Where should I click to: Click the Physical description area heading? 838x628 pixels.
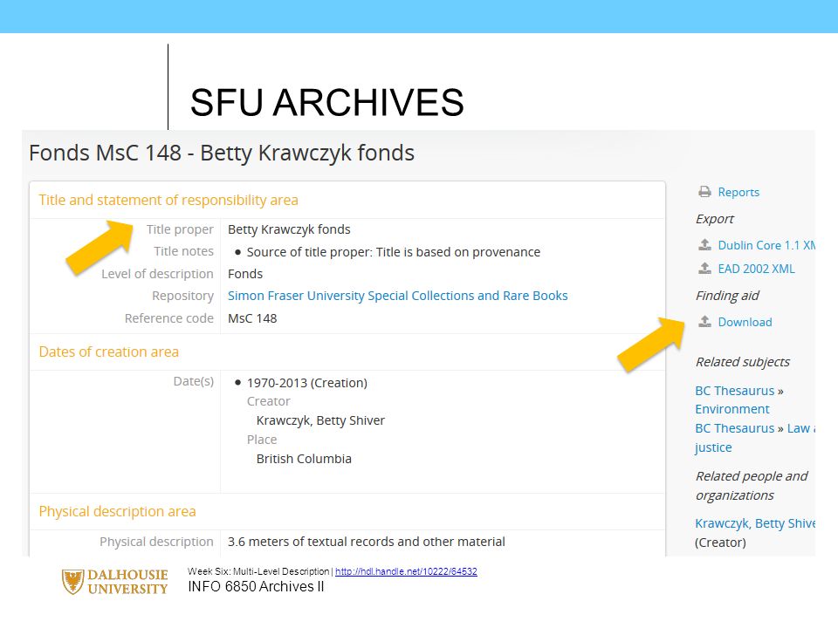[117, 512]
